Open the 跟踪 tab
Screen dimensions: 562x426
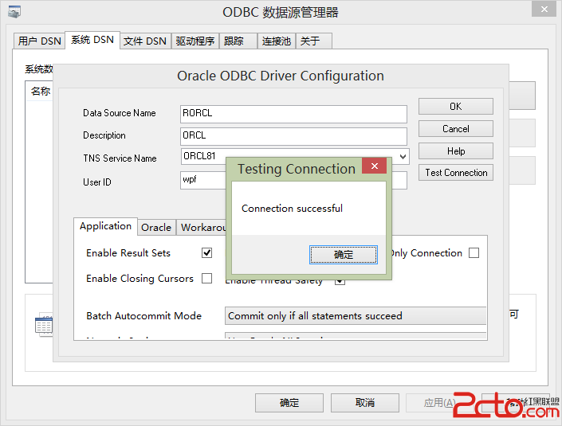[238, 41]
